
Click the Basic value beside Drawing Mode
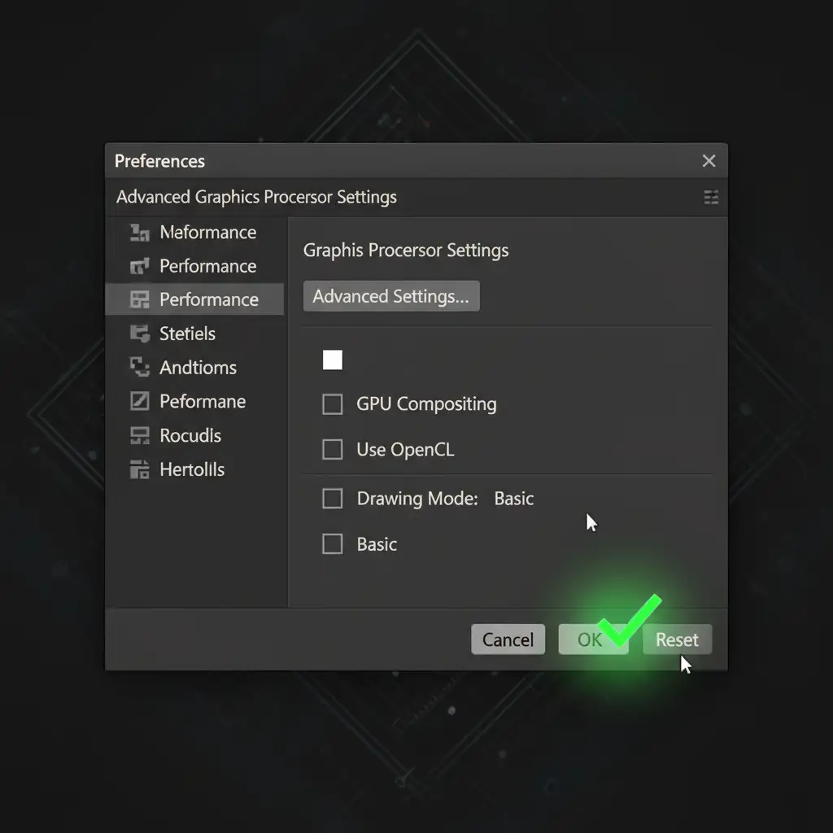514,499
